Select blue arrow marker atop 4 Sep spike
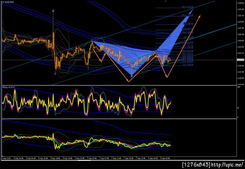Viewport: 245px width, 169px height. [x=53, y=11]
